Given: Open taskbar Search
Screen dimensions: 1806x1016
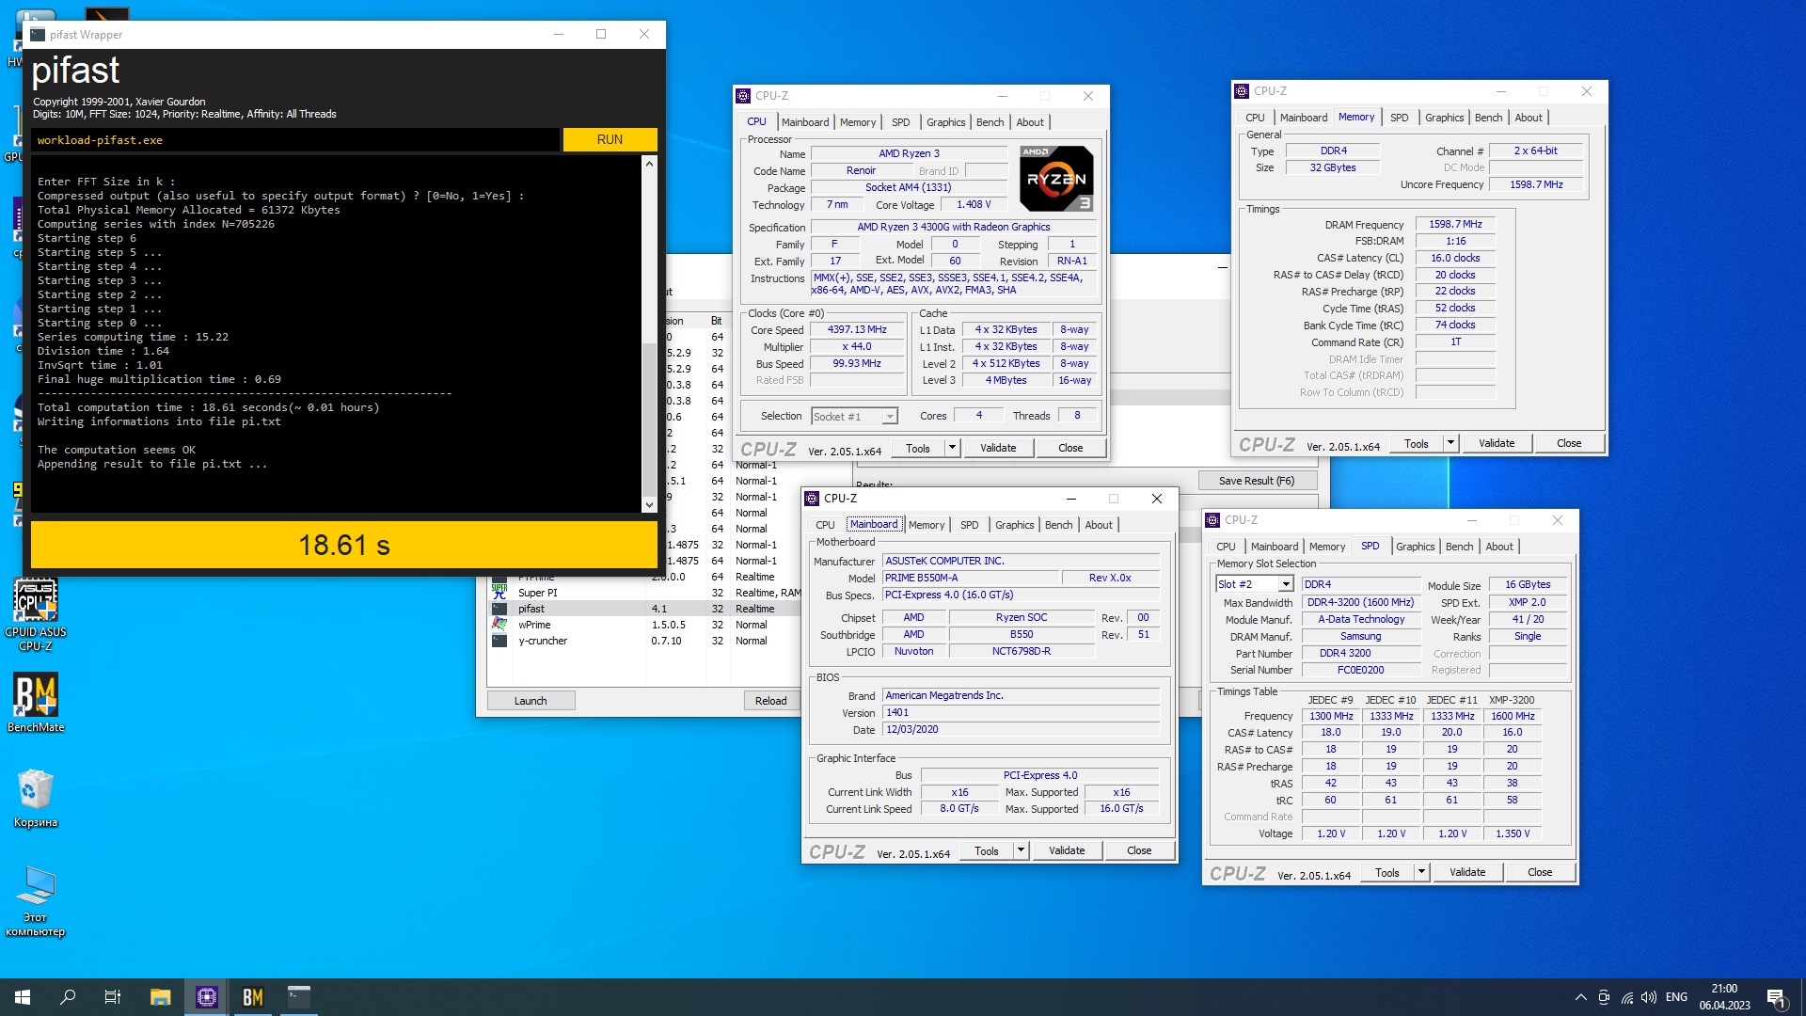Looking at the screenshot, I should click(68, 997).
